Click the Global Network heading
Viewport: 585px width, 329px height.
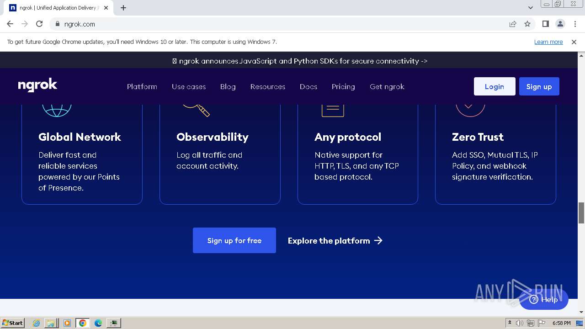point(80,137)
